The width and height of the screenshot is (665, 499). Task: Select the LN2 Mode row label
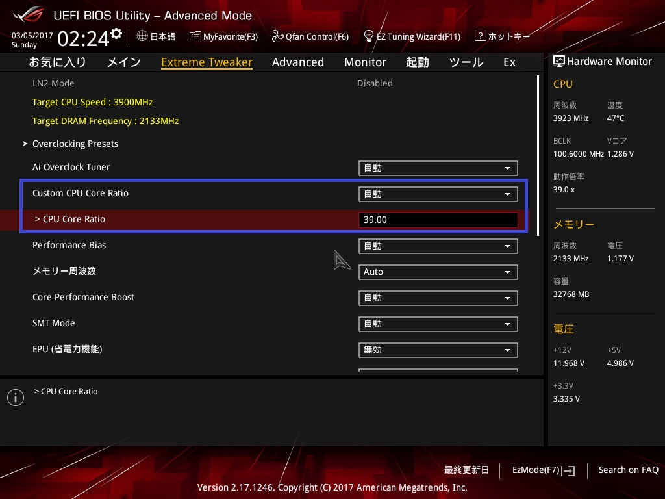point(53,83)
